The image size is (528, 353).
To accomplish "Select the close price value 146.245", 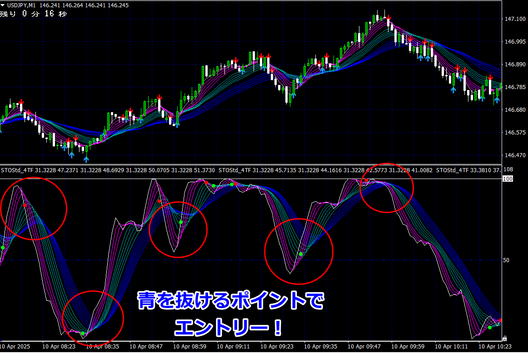I will 118,5.
